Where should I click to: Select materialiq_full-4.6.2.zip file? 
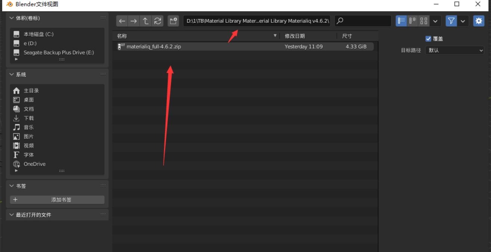pos(243,47)
